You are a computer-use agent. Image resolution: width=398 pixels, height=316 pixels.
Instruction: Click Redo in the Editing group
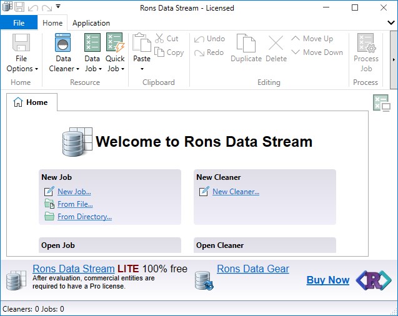pos(209,52)
